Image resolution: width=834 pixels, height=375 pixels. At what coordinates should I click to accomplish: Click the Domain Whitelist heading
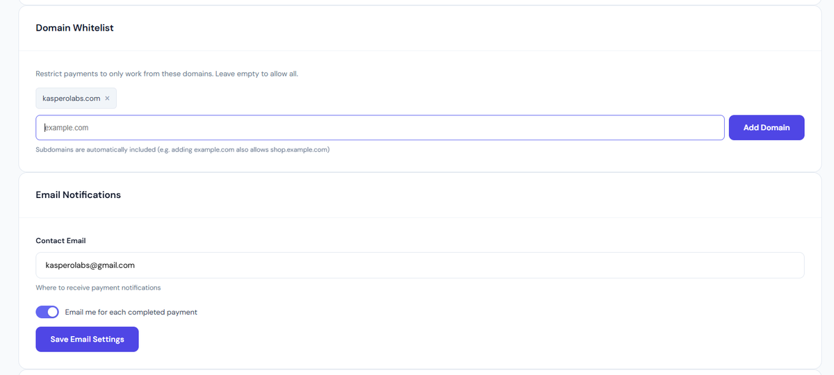(74, 28)
